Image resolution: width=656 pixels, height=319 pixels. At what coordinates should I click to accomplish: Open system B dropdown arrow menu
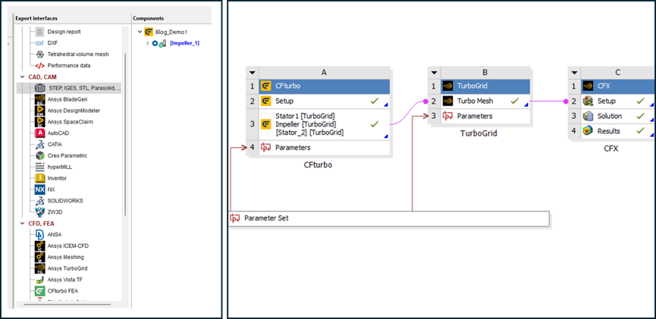tap(434, 72)
